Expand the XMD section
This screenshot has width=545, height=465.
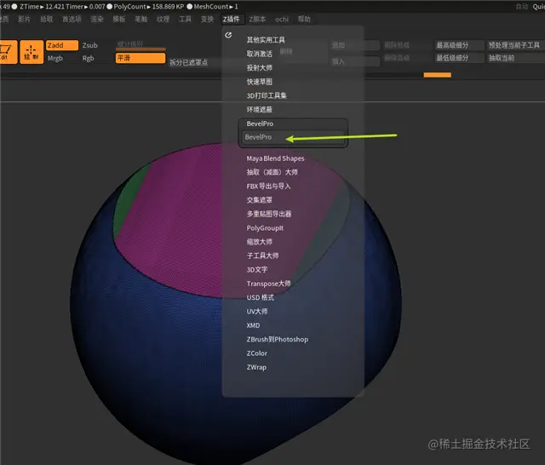tap(253, 325)
